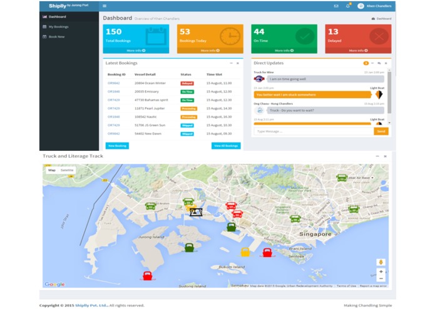Collapse the Latest Bookings panel

tap(231, 63)
